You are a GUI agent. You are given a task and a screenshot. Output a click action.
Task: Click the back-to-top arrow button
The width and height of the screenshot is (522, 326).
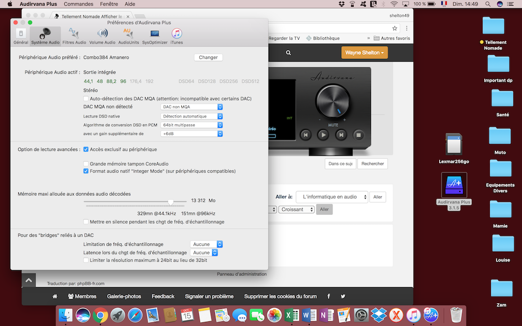click(28, 280)
